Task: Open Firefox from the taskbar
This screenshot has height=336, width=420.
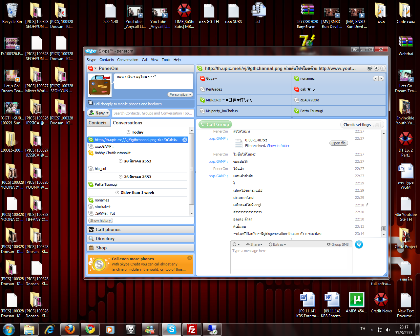Action: (x=70, y=329)
